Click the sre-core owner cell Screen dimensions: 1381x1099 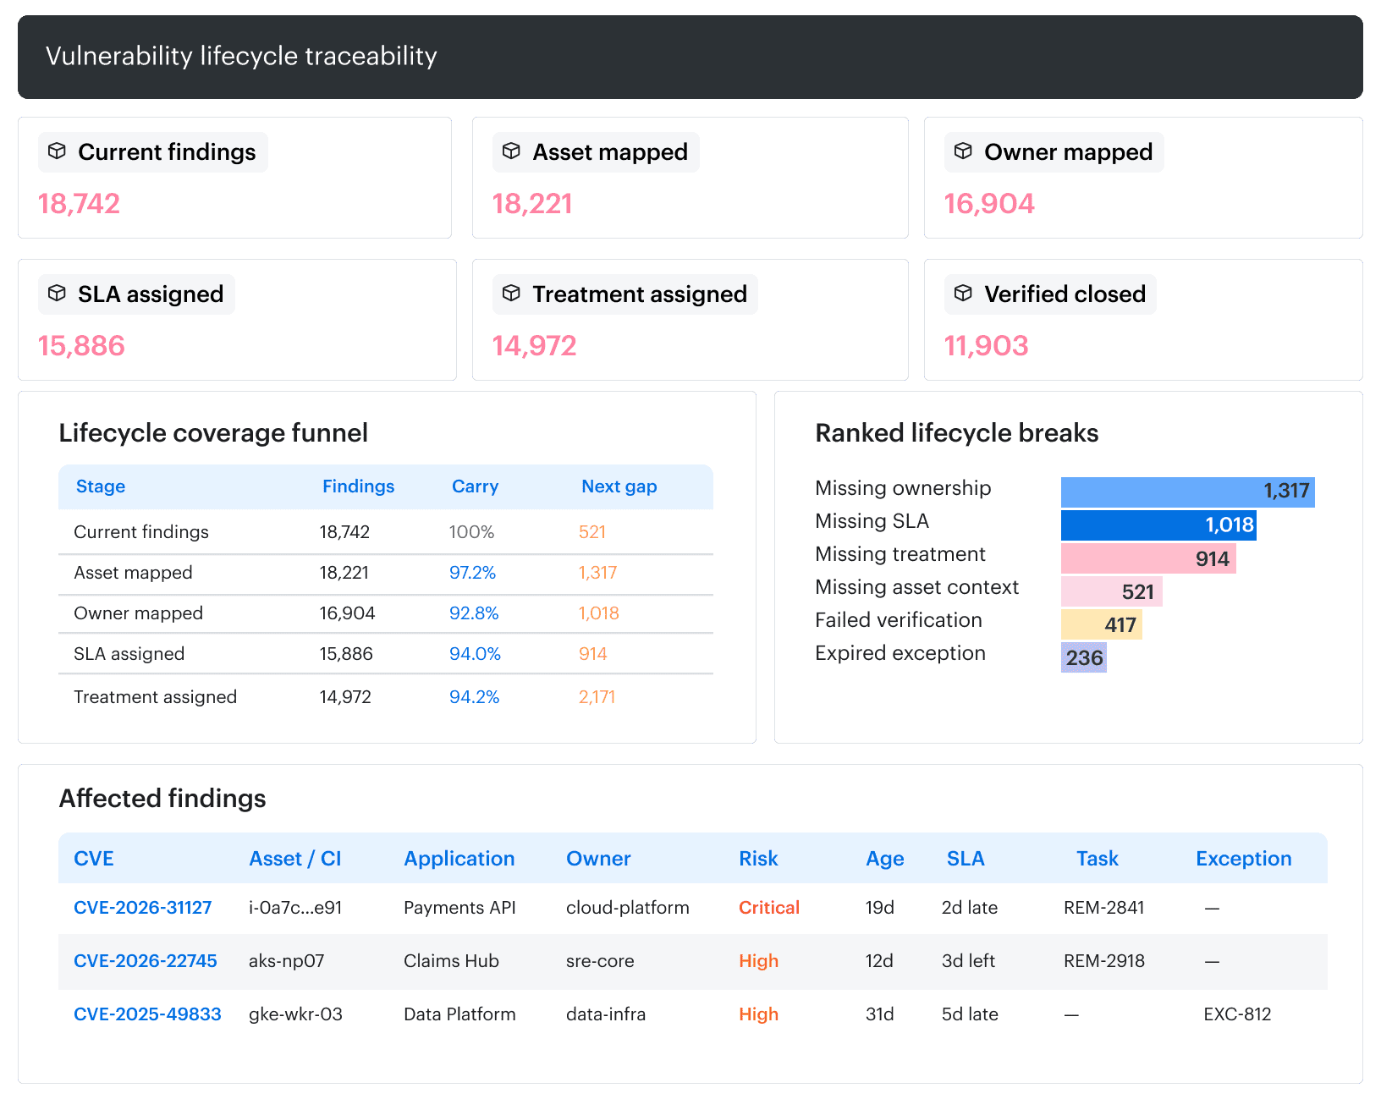tap(600, 961)
